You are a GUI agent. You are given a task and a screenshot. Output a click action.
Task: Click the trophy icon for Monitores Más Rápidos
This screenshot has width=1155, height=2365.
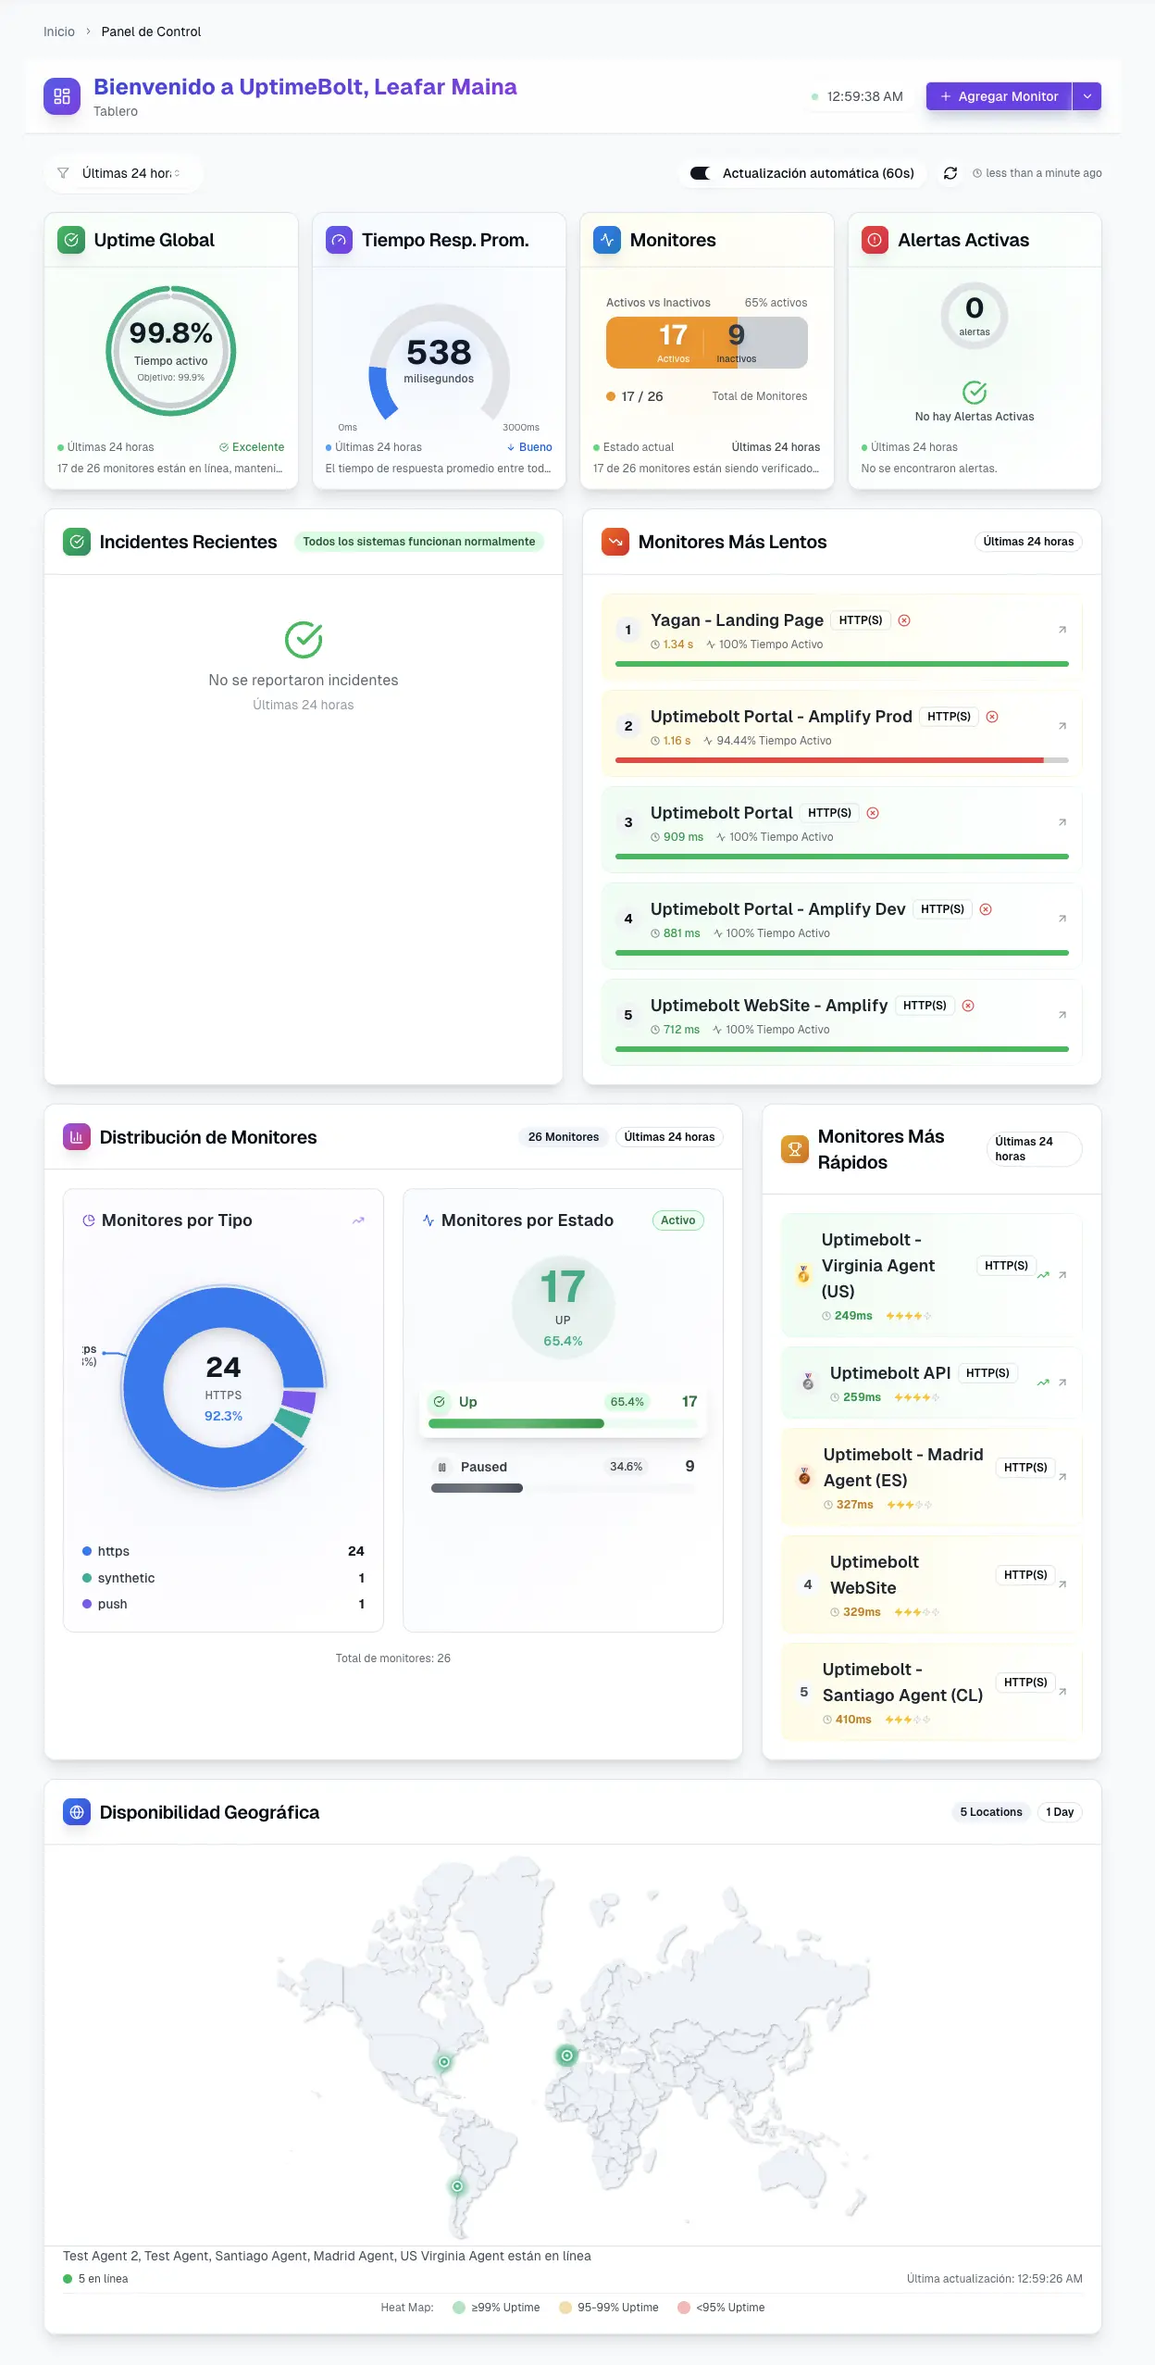tap(794, 1149)
